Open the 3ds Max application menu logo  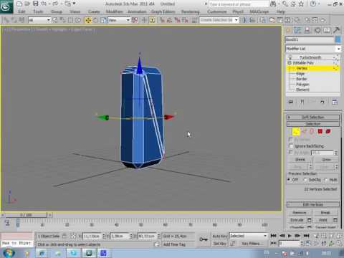pos(6,6)
